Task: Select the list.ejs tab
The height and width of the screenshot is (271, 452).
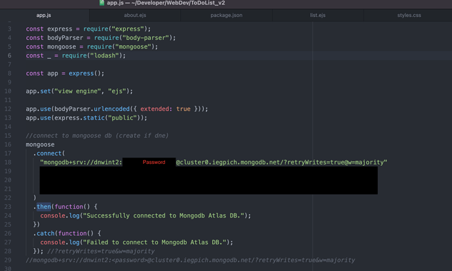Action: 318,15
